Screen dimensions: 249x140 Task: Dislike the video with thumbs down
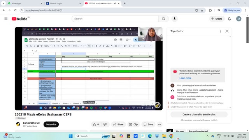tap(105, 124)
